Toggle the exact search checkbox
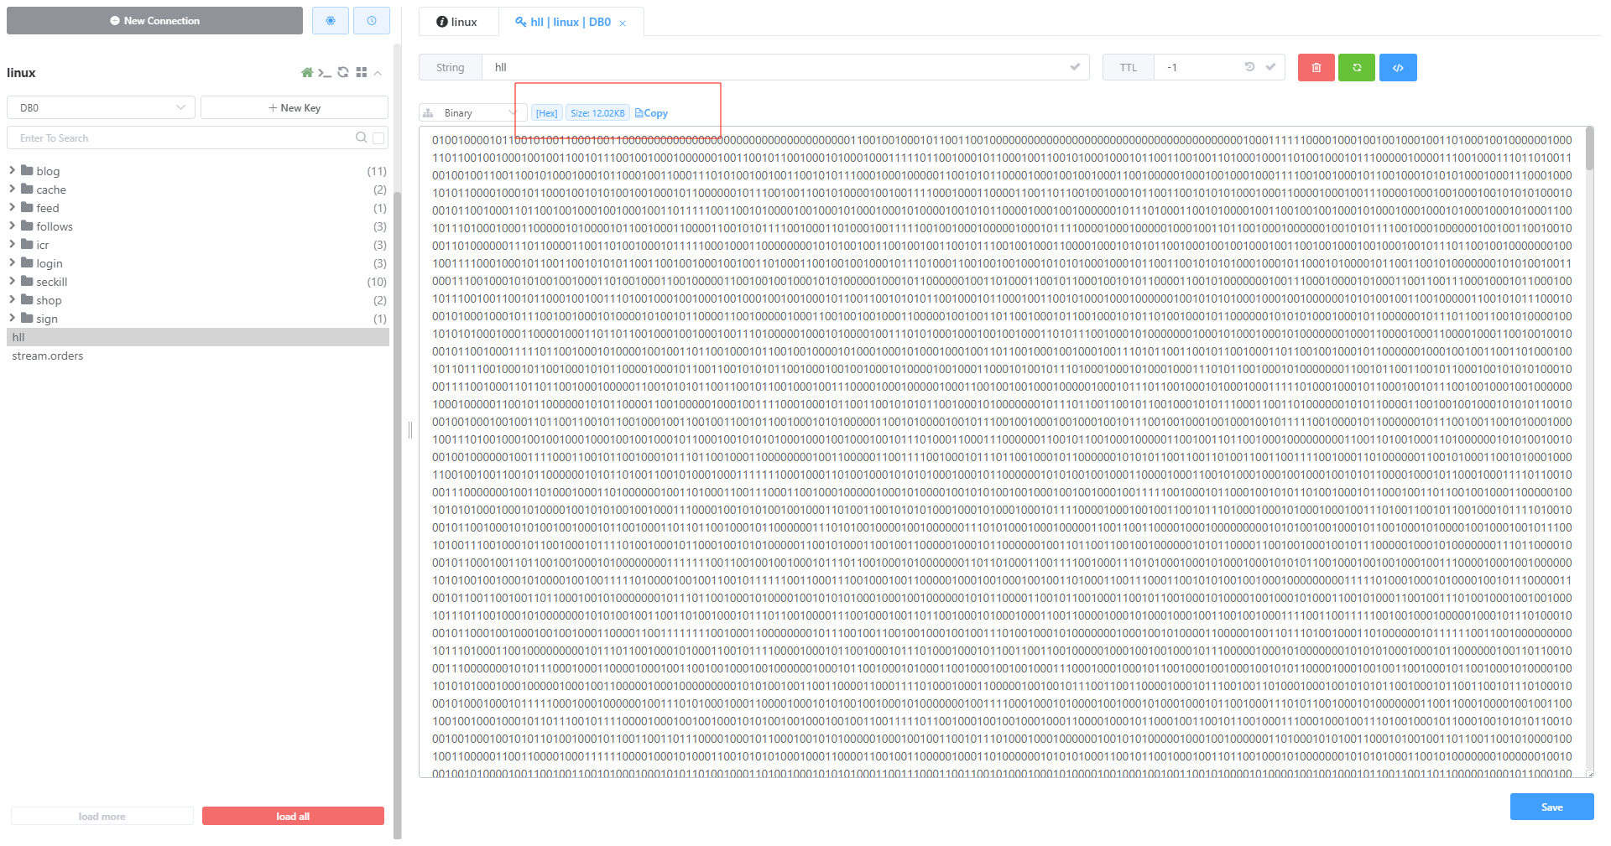The image size is (1611, 846). coord(378,138)
